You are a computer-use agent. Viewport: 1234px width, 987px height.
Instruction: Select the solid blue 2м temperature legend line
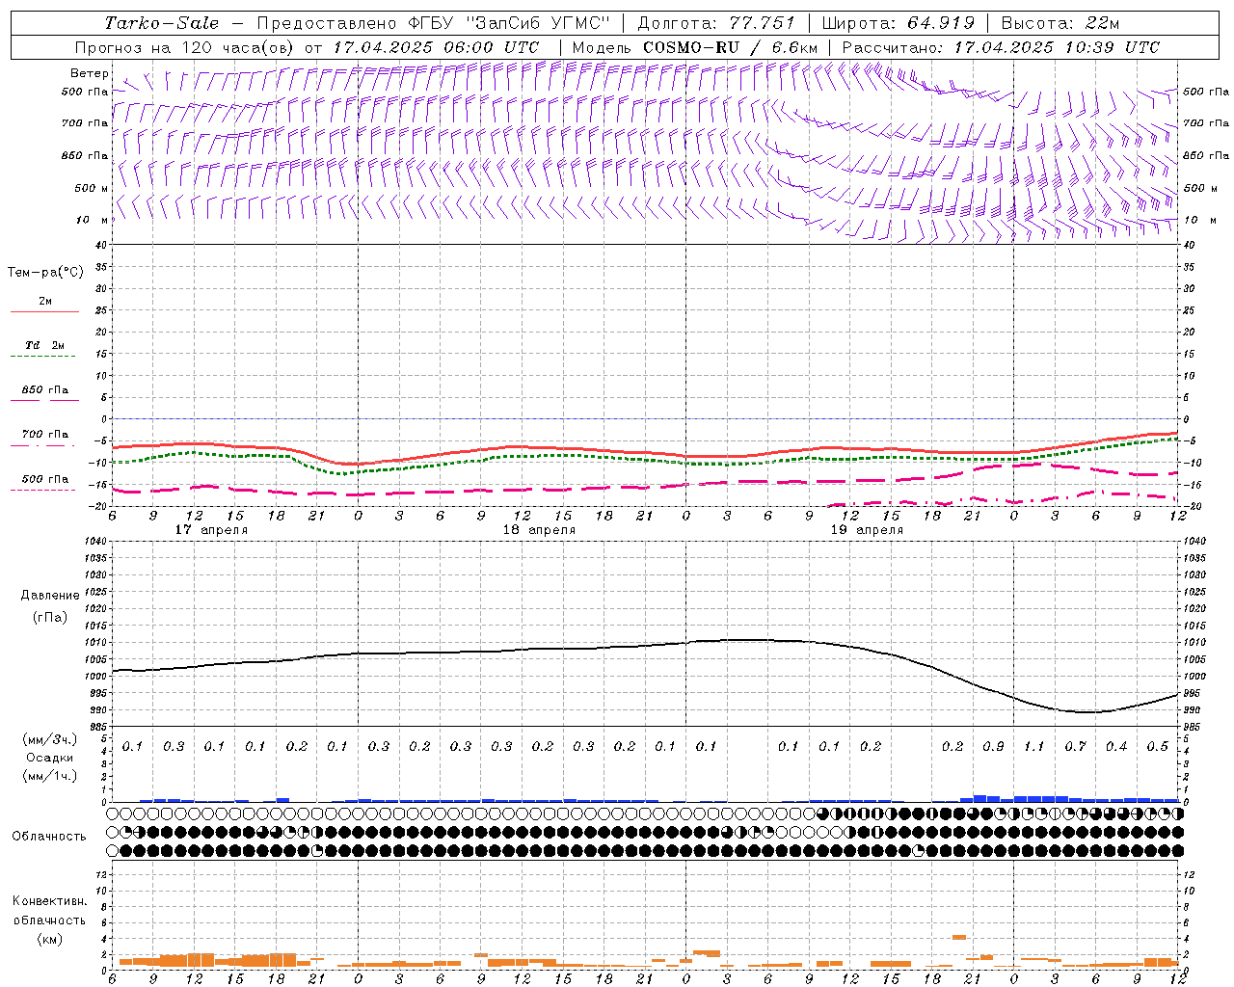pyautogui.click(x=44, y=310)
